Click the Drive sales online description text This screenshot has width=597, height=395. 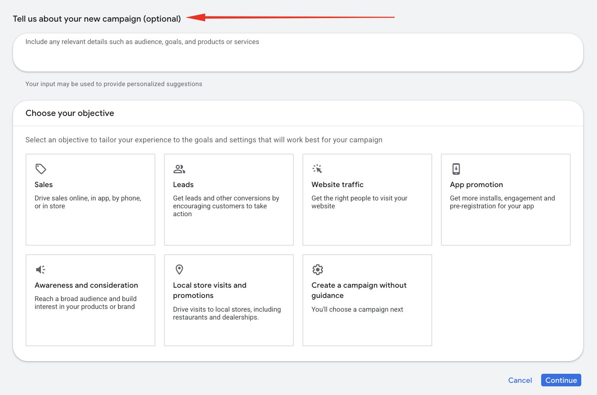coord(88,202)
